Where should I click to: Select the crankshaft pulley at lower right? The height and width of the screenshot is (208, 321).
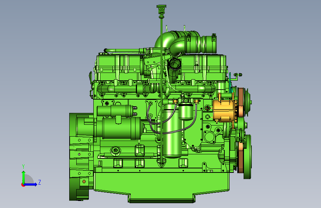[247, 157]
